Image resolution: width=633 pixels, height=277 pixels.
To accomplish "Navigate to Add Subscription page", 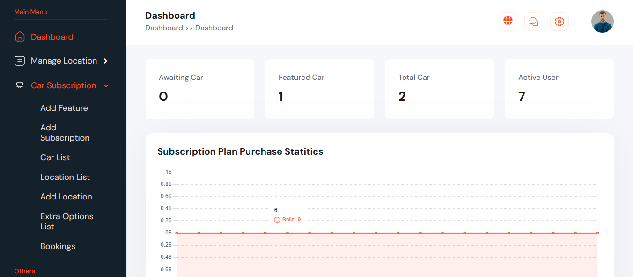I will (x=65, y=132).
